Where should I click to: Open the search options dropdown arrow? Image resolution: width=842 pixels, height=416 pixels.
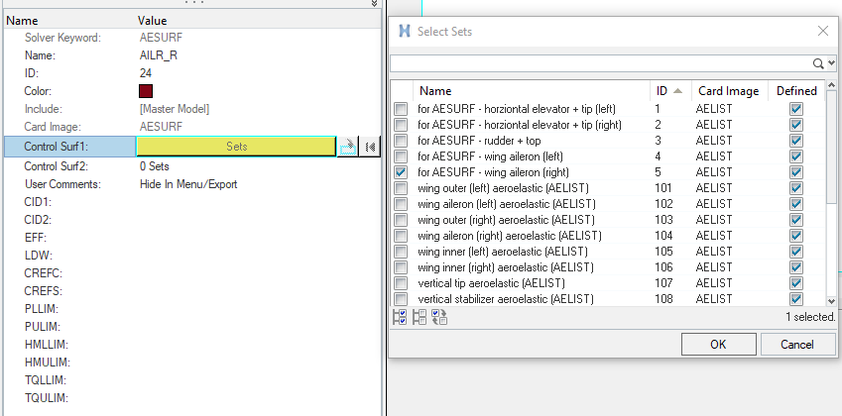coord(829,63)
